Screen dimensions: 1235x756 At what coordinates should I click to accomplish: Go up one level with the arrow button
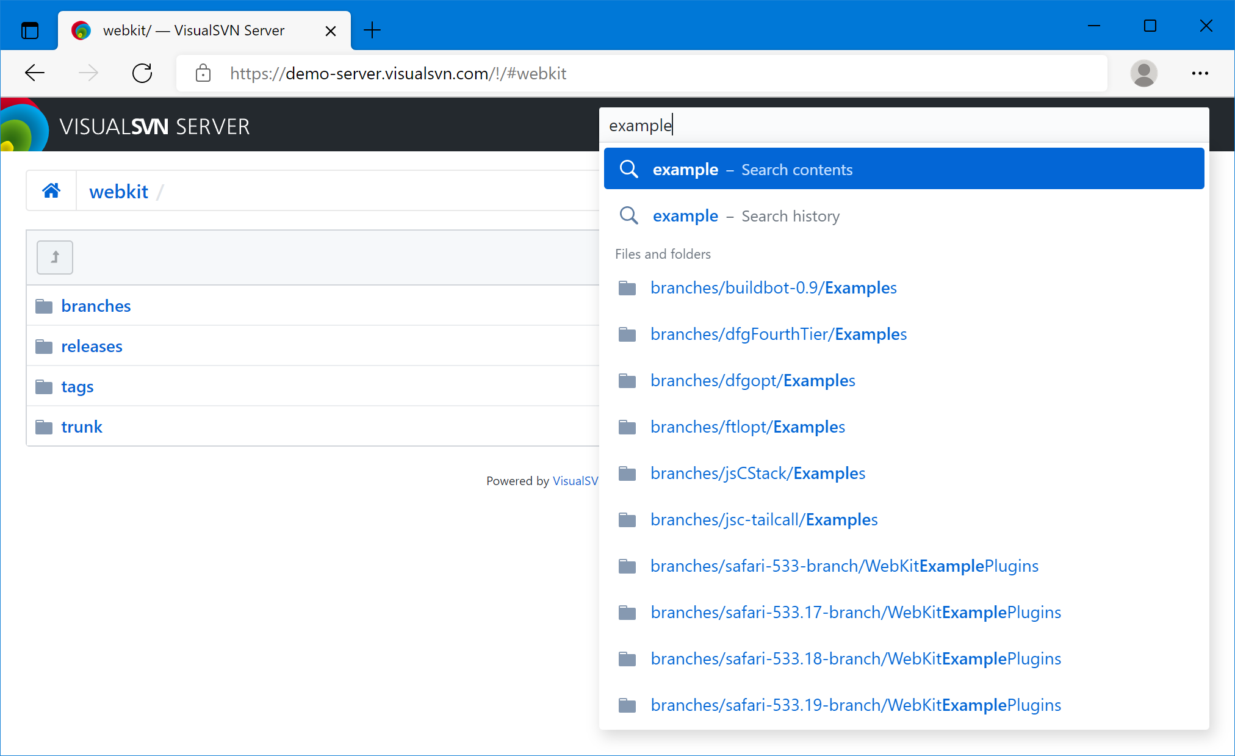pos(55,257)
